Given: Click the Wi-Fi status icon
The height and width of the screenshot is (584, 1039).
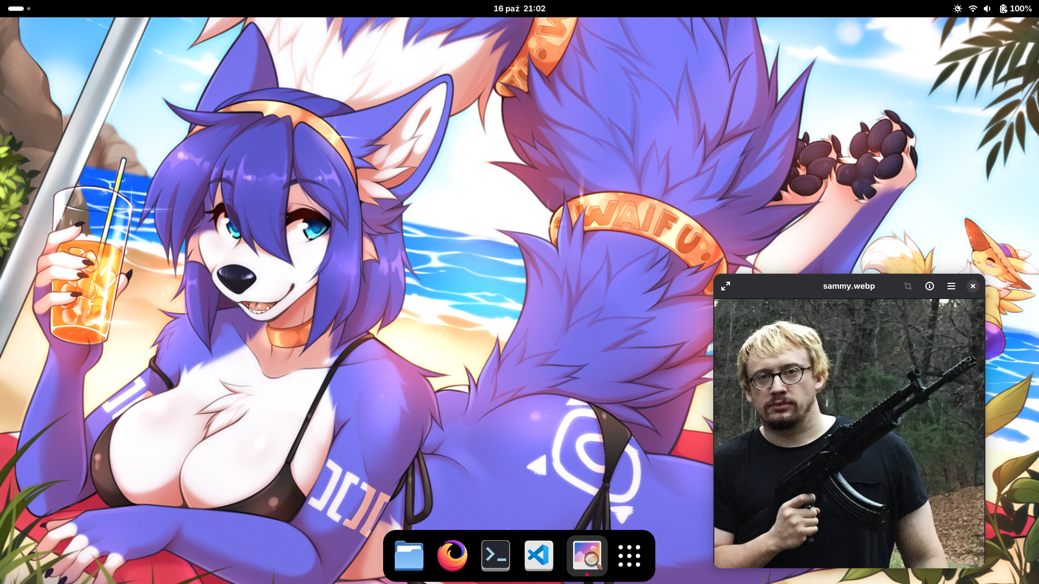Looking at the screenshot, I should pos(973,9).
